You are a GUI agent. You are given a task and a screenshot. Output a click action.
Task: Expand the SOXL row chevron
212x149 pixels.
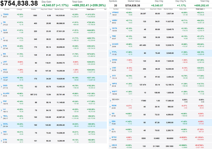tap(1, 125)
